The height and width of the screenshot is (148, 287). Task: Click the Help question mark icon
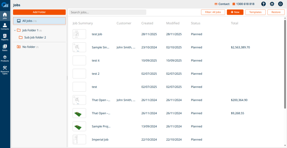[263, 4]
